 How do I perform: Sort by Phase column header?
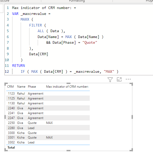[32, 87]
